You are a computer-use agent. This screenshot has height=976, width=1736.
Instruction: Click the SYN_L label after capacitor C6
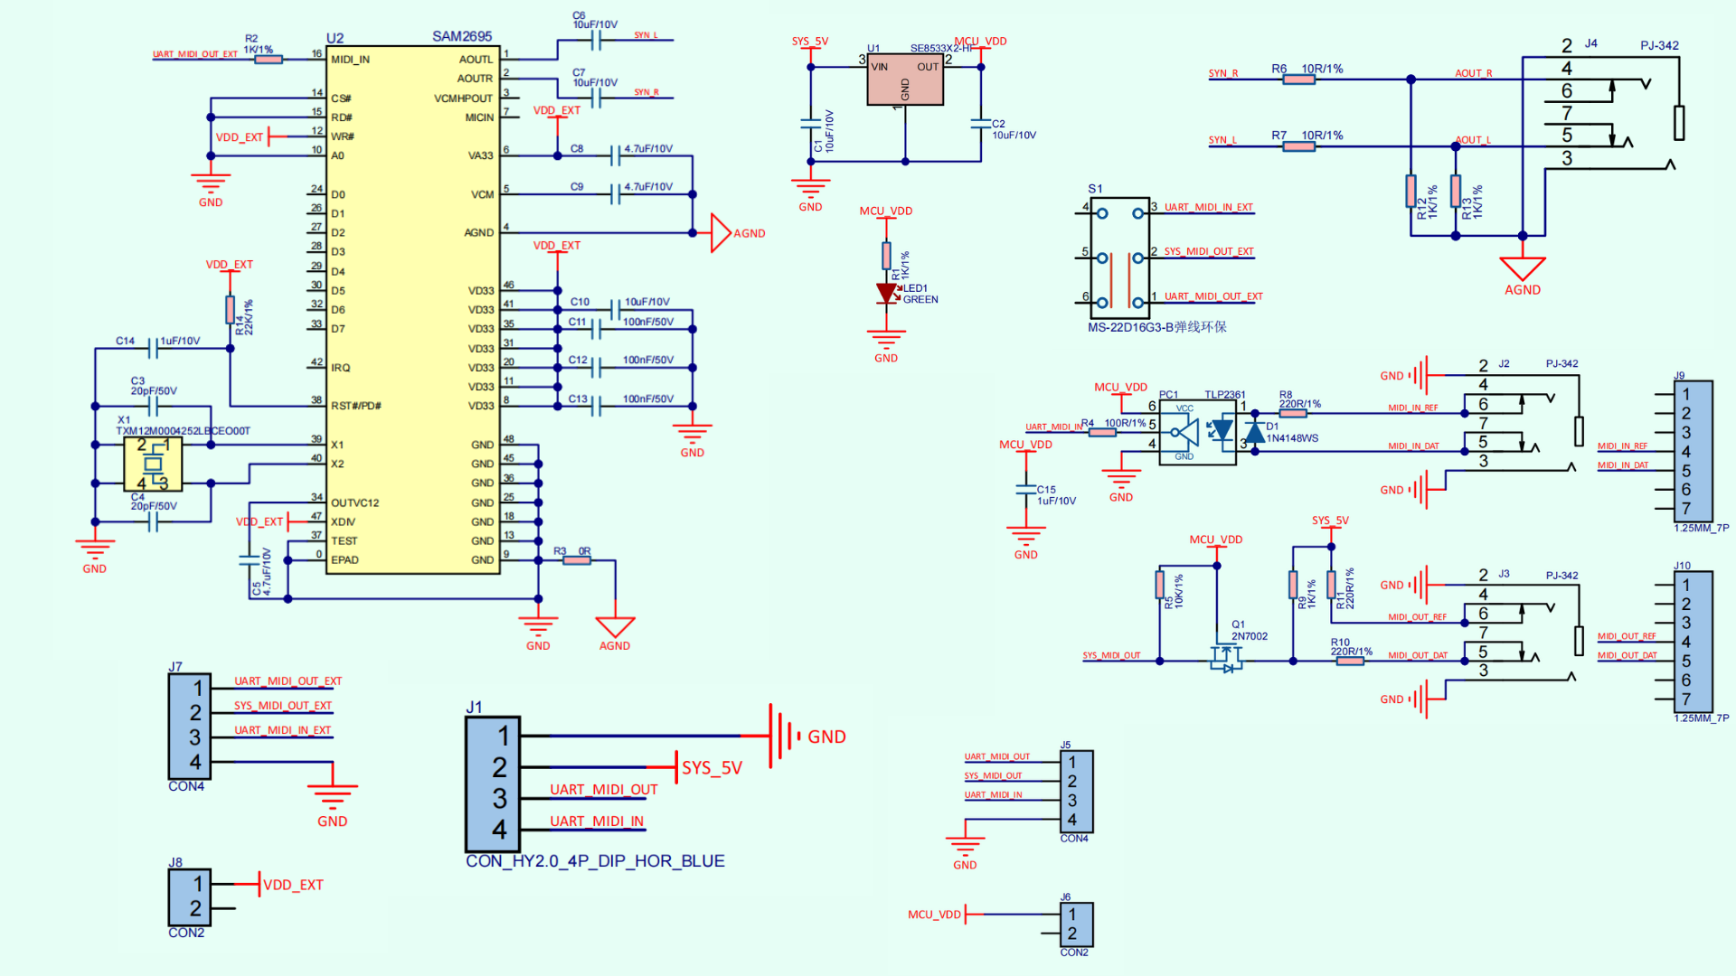[x=646, y=35]
